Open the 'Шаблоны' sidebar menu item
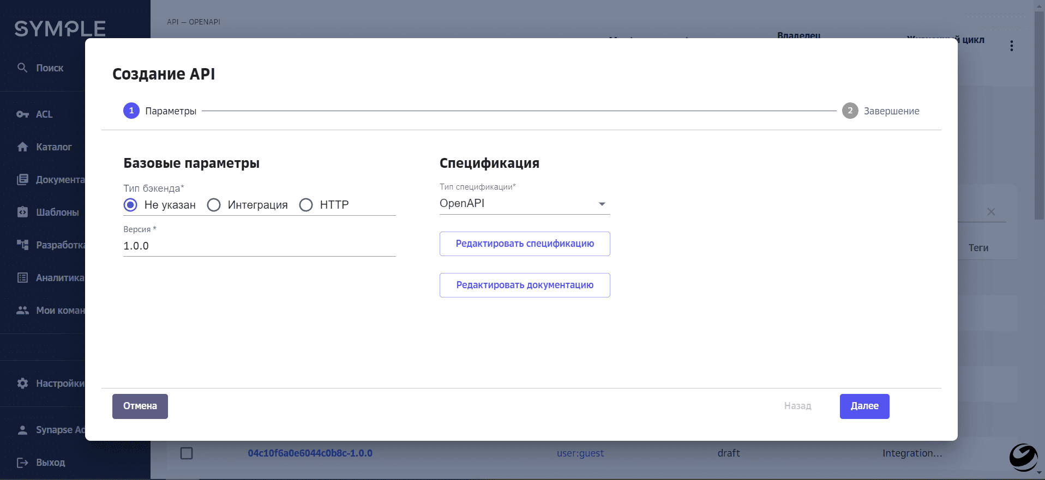The height and width of the screenshot is (480, 1045). (57, 212)
